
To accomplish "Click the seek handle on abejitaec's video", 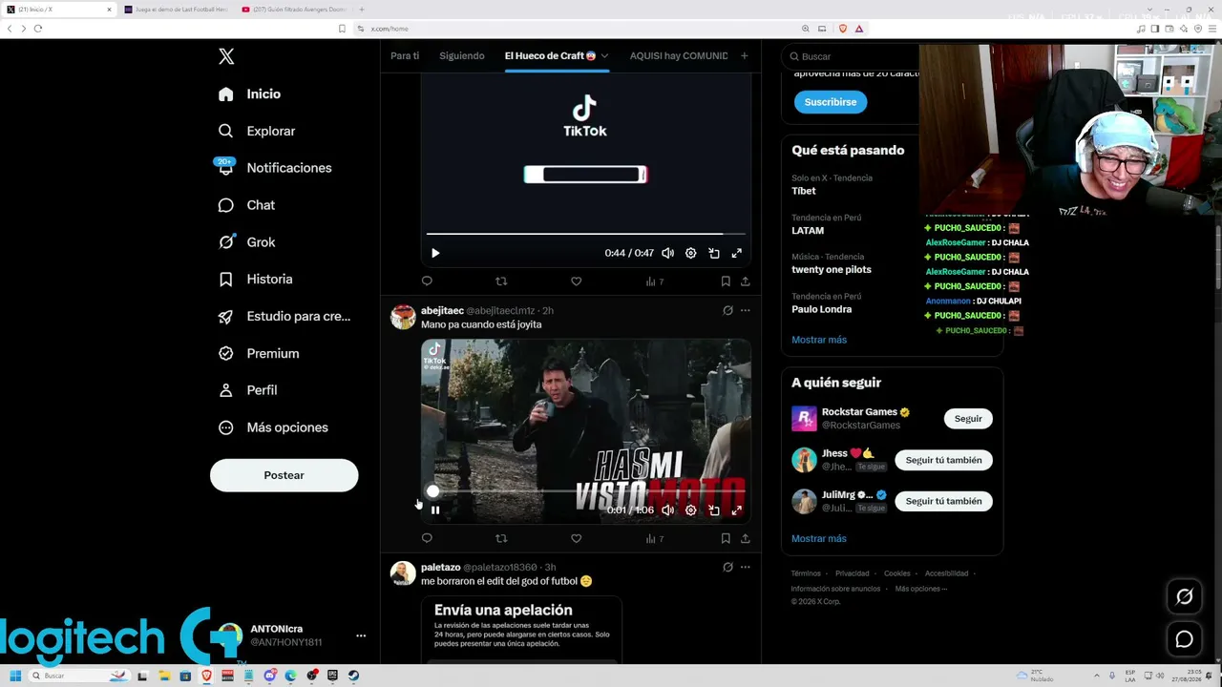I will tap(432, 491).
